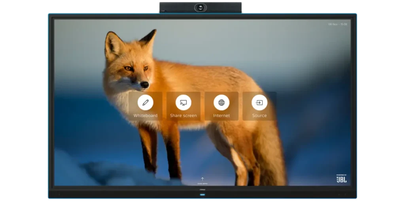This screenshot has width=405, height=212.
Task: Expand quick menu with the up arrow
Action: pyautogui.click(x=202, y=179)
